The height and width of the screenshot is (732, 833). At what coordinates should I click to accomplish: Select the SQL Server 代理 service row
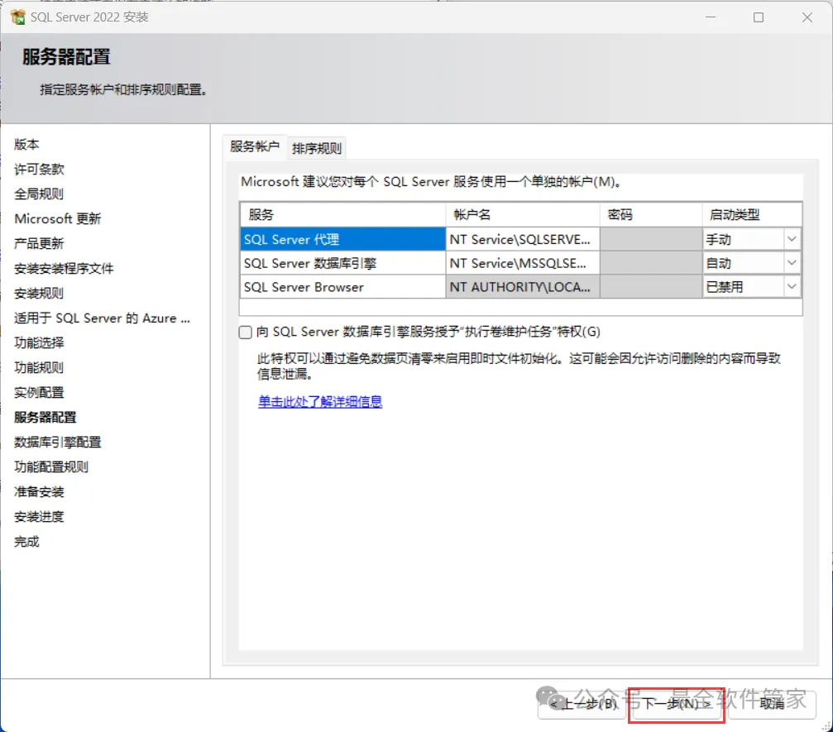342,239
